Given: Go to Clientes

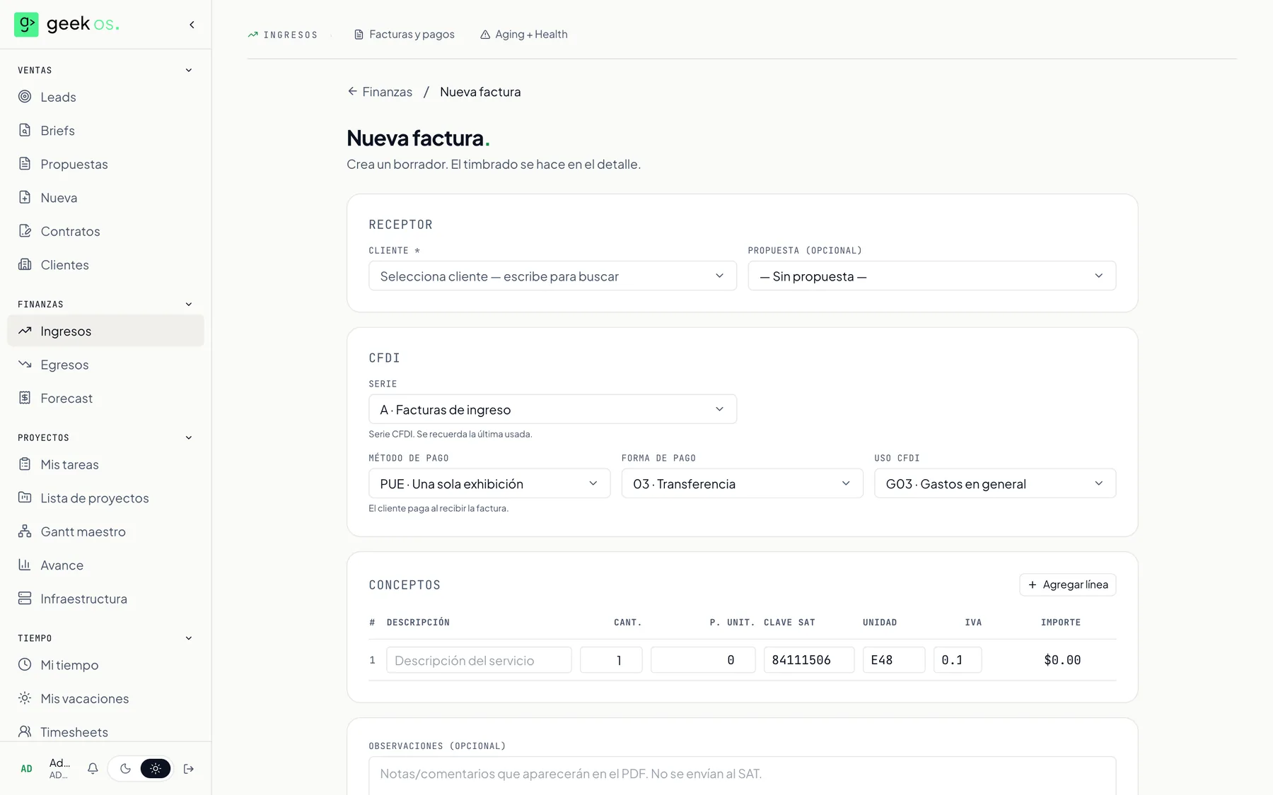Looking at the screenshot, I should [105, 265].
